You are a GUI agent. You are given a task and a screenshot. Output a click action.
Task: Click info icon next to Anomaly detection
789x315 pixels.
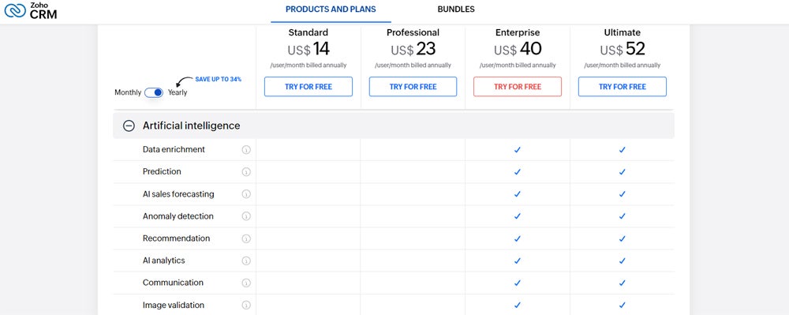click(x=246, y=216)
